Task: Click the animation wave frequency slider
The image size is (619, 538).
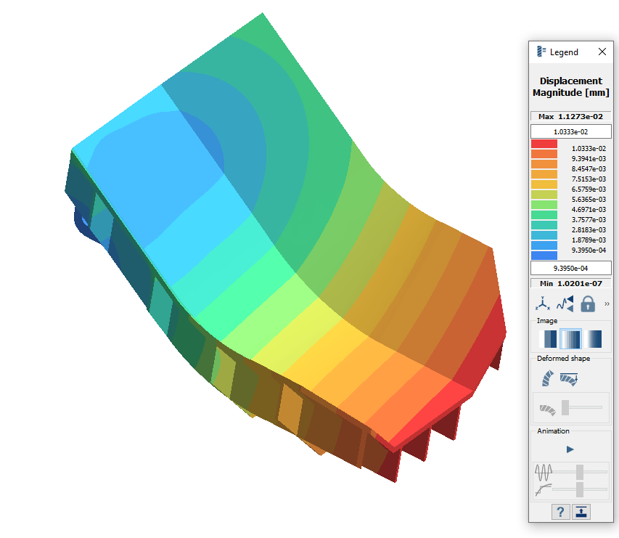Action: pyautogui.click(x=580, y=471)
